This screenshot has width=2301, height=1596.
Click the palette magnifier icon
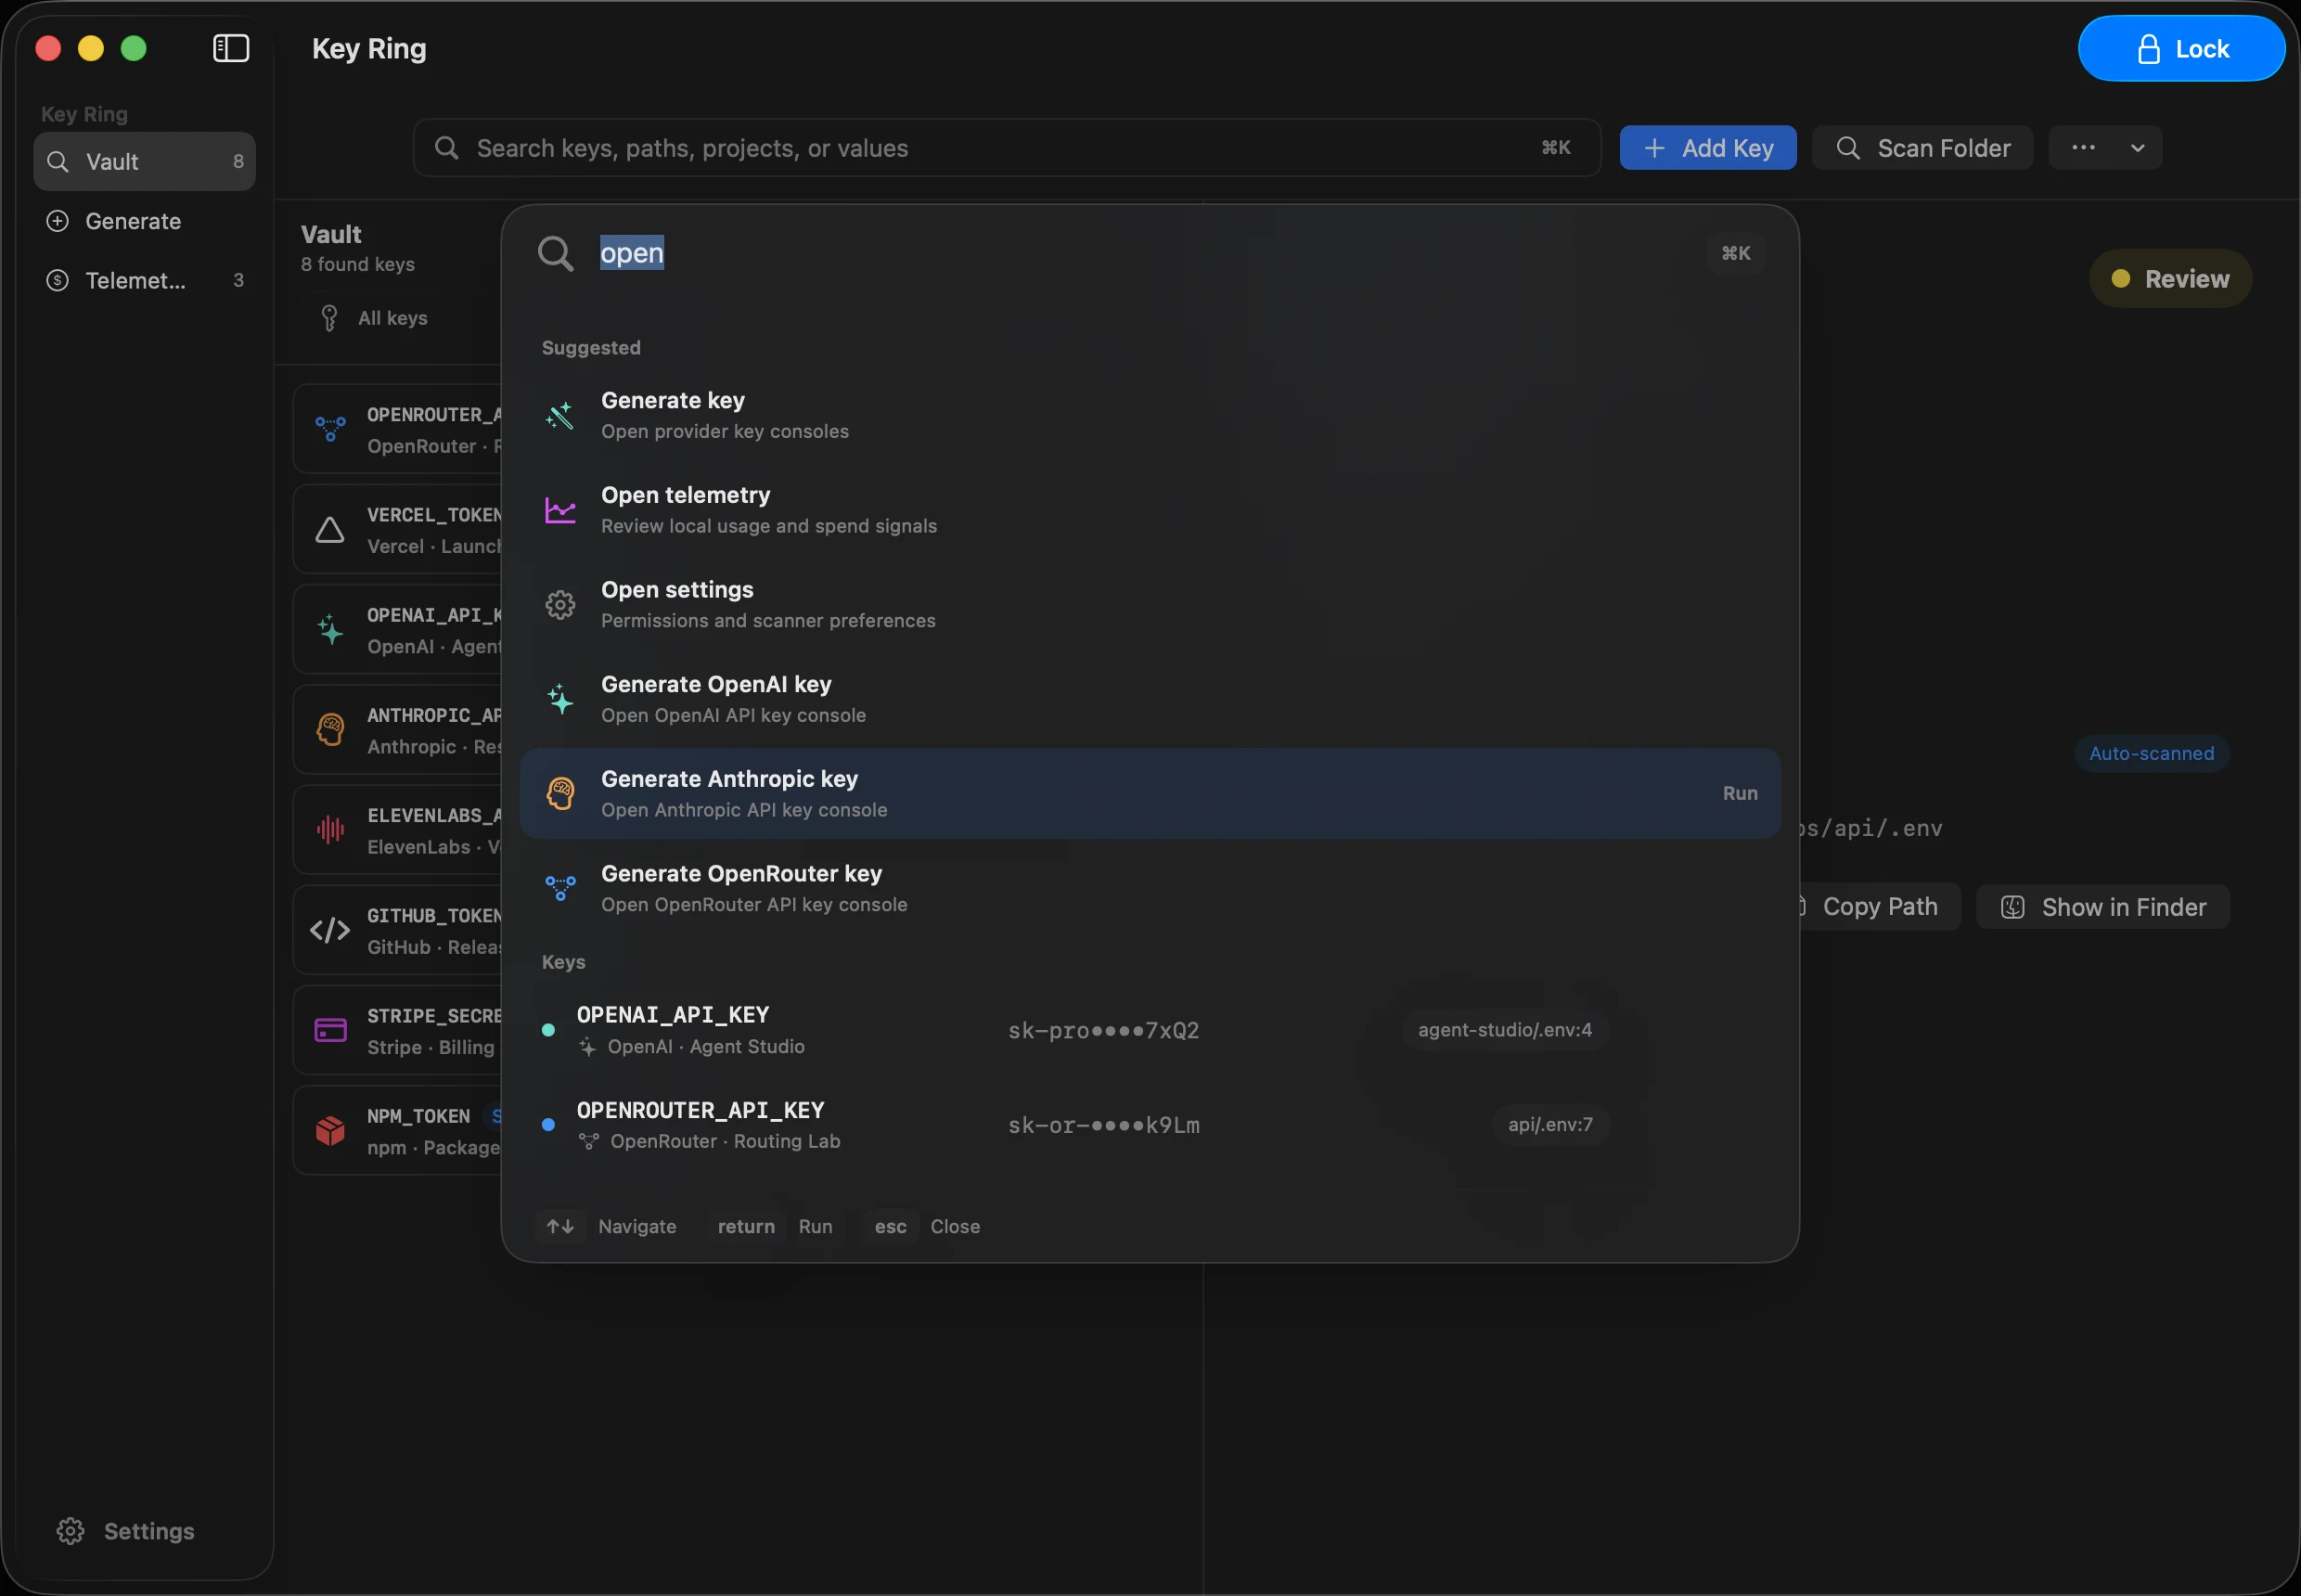[555, 253]
